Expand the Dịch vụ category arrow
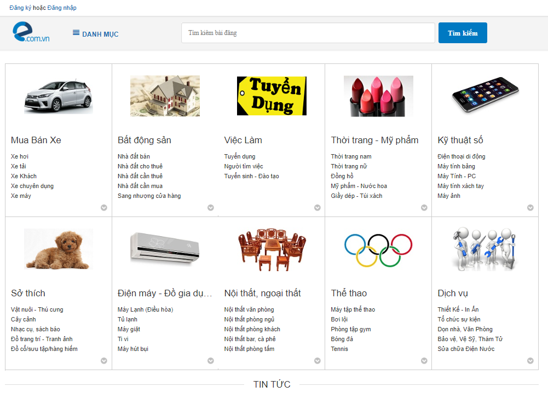Viewport: 548px width, 404px height. point(530,361)
